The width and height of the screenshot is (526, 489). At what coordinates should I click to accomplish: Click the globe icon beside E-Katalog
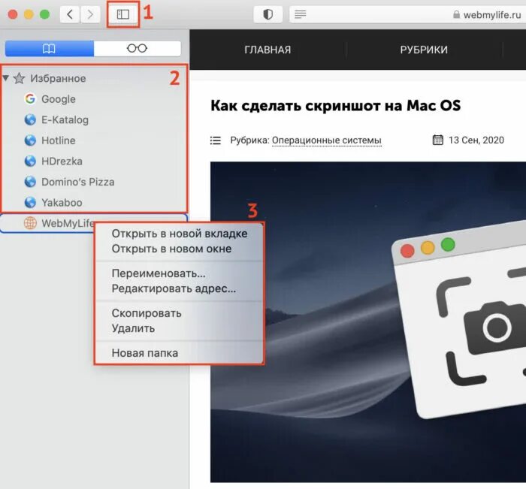[30, 119]
